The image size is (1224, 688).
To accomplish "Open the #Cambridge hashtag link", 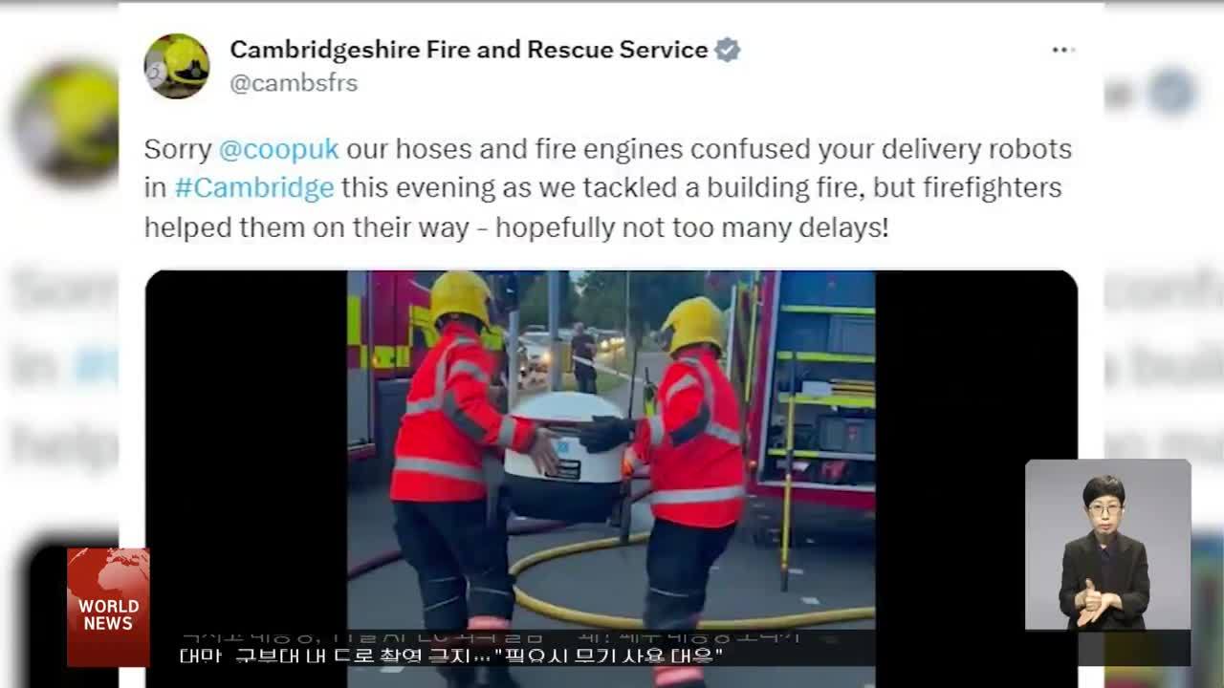I will click(254, 187).
